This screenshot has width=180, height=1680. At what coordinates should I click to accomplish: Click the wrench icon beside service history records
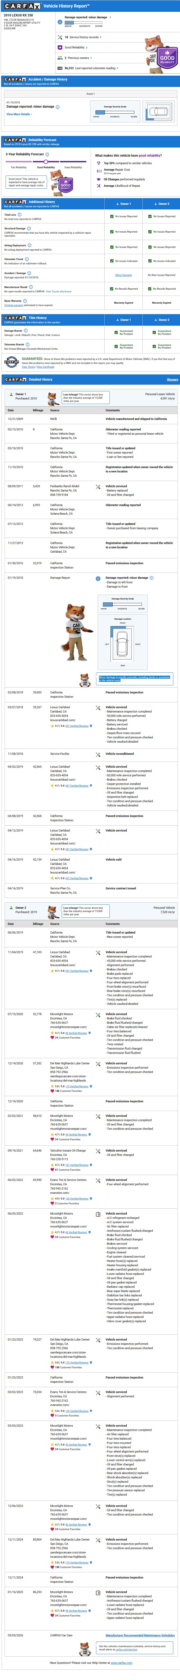tap(58, 37)
